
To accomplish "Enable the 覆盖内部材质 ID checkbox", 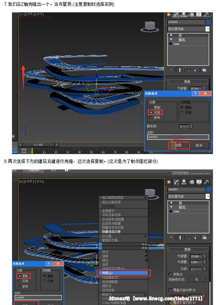I will 170,290.
